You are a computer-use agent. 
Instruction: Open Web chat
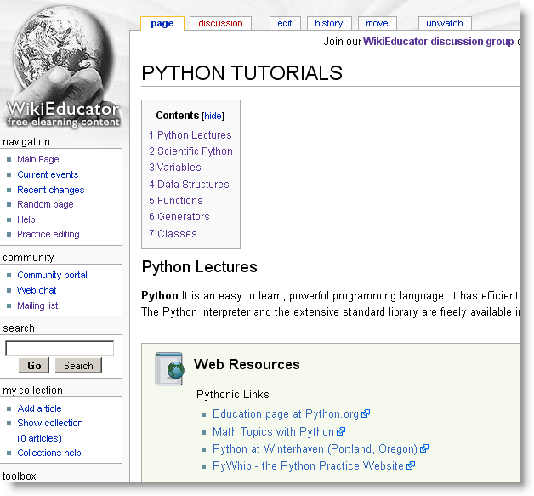37,290
